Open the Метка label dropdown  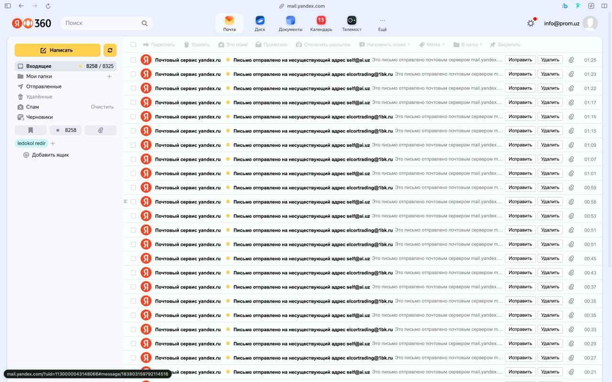432,44
